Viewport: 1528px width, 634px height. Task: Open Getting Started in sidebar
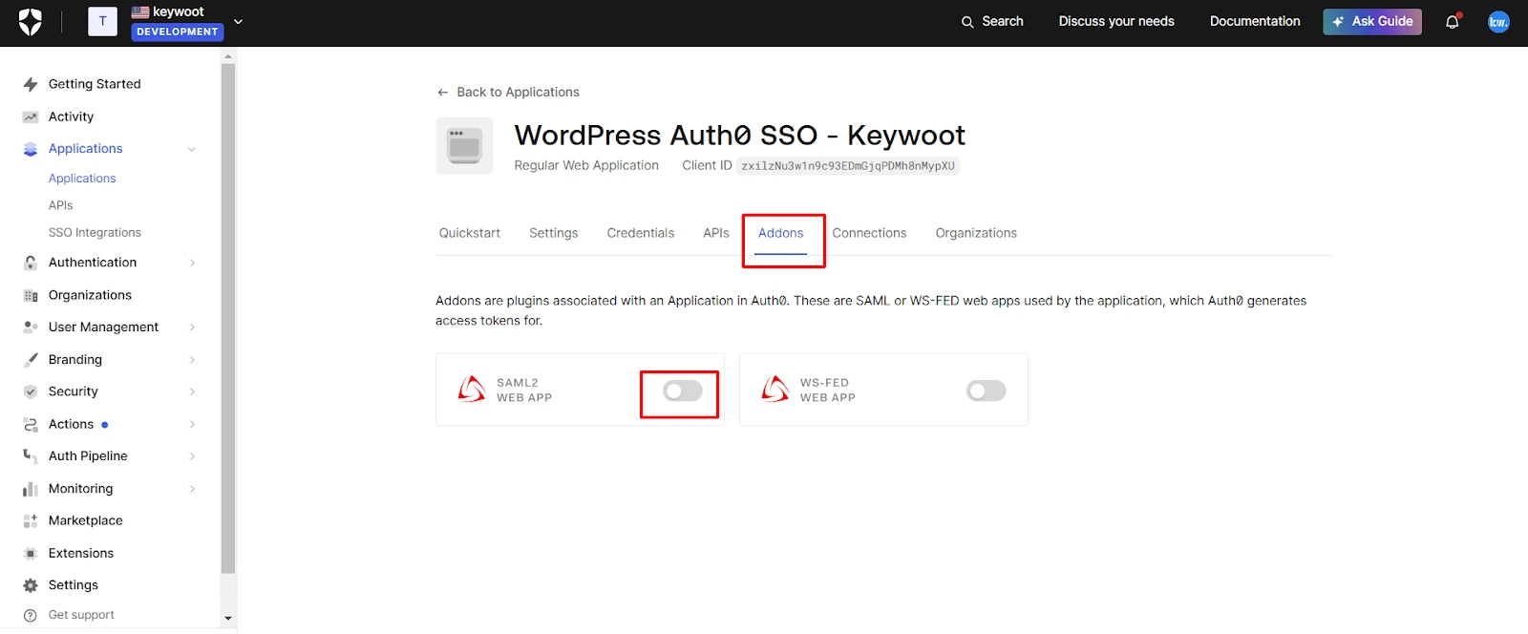[x=95, y=84]
